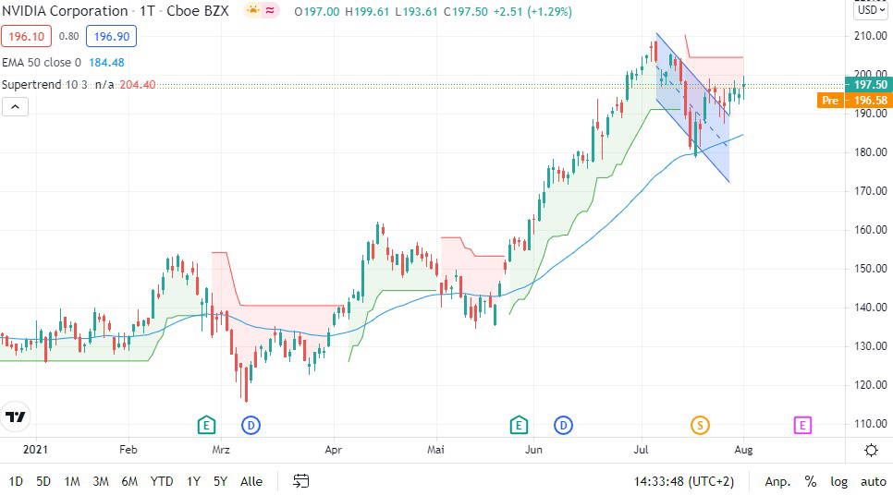Open the purple upcoming earnings E marker

pos(802,425)
